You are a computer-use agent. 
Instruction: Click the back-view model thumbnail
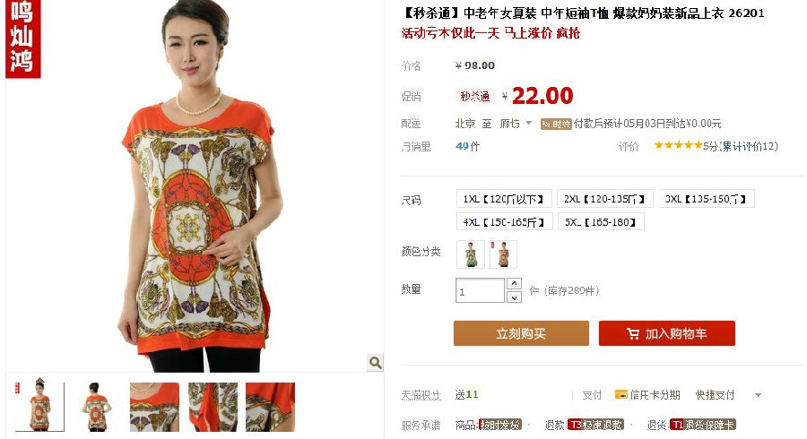click(96, 407)
